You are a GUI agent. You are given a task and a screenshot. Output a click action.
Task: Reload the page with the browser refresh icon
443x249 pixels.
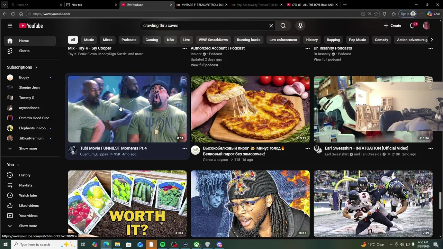(x=13, y=14)
